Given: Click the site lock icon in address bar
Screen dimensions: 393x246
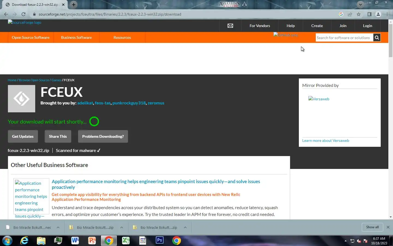Looking at the screenshot, I should [x=34, y=14].
